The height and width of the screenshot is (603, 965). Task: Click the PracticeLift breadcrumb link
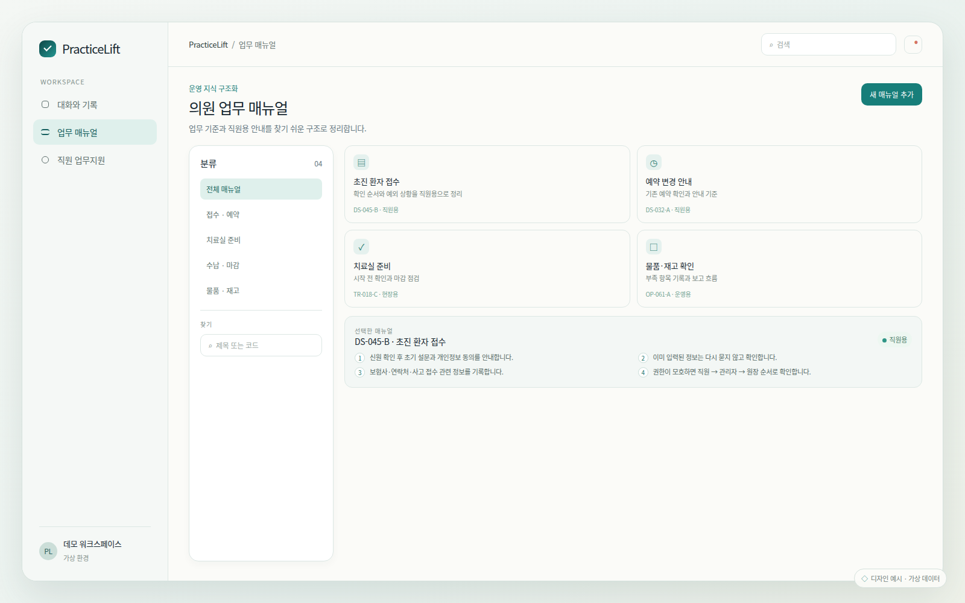208,45
